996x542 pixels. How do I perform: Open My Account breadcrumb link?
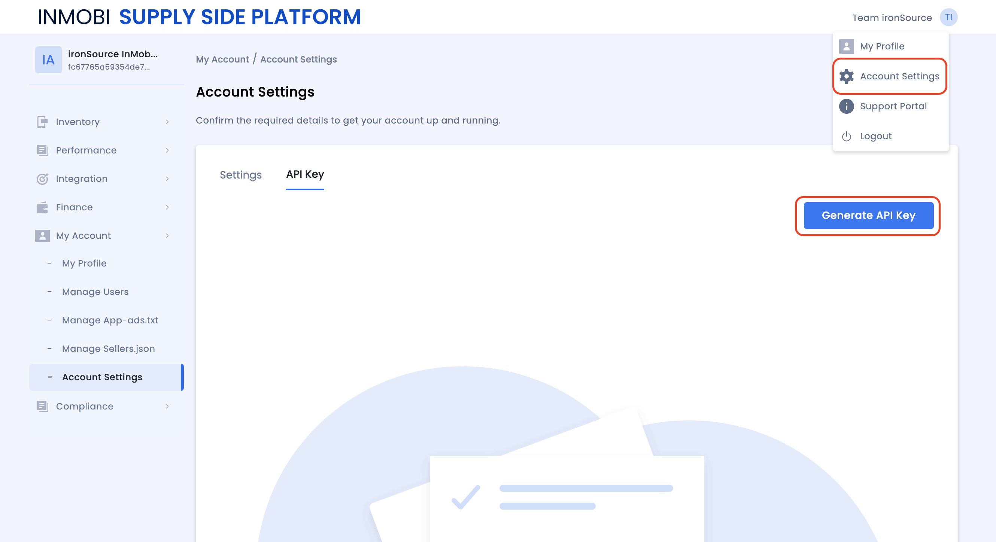click(222, 59)
